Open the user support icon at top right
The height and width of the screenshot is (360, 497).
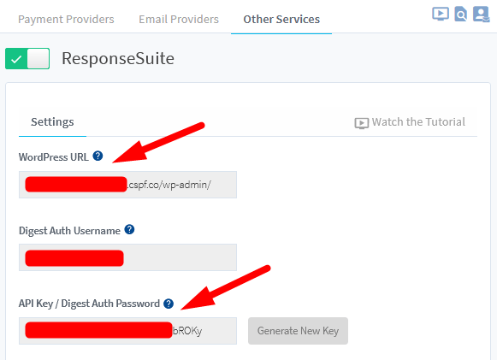[481, 15]
